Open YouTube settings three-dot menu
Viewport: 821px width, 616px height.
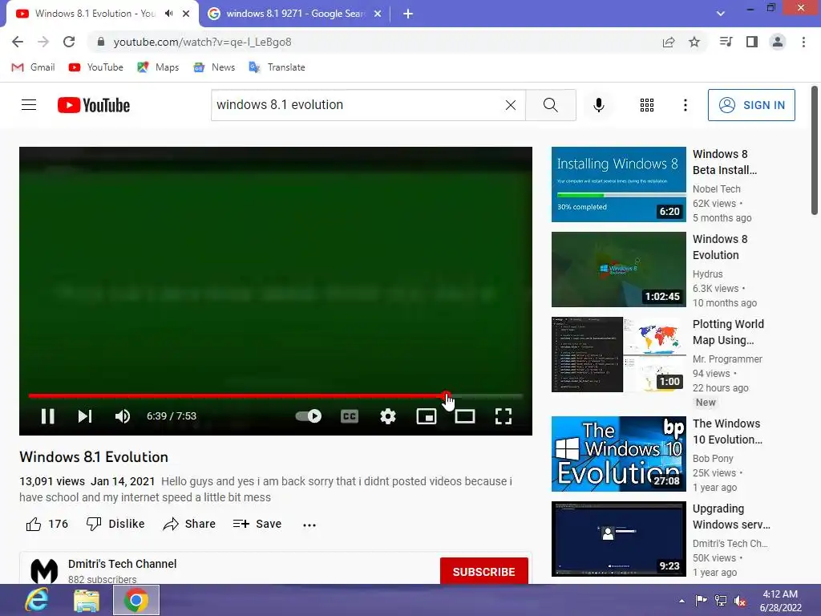[x=685, y=105]
